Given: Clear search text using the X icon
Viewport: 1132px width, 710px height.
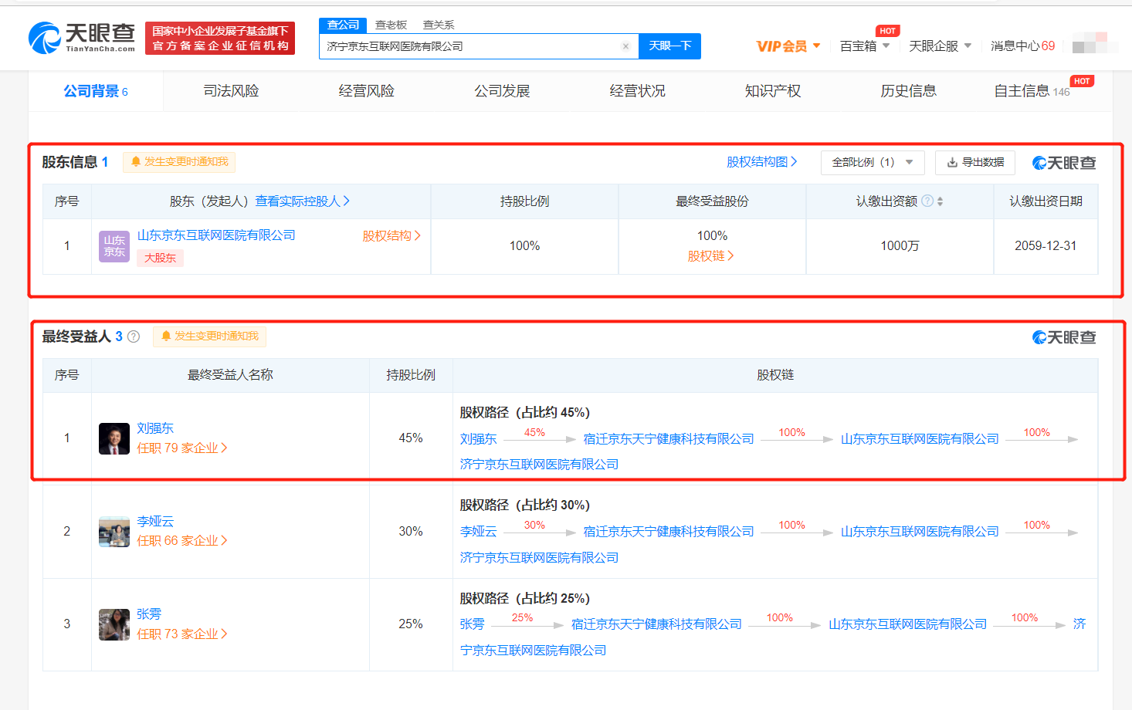Looking at the screenshot, I should click(x=625, y=46).
